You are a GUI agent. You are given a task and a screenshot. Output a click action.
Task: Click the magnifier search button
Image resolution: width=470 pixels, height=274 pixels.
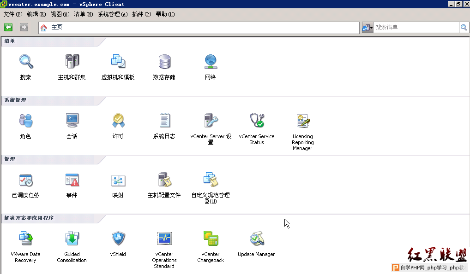coord(464,28)
